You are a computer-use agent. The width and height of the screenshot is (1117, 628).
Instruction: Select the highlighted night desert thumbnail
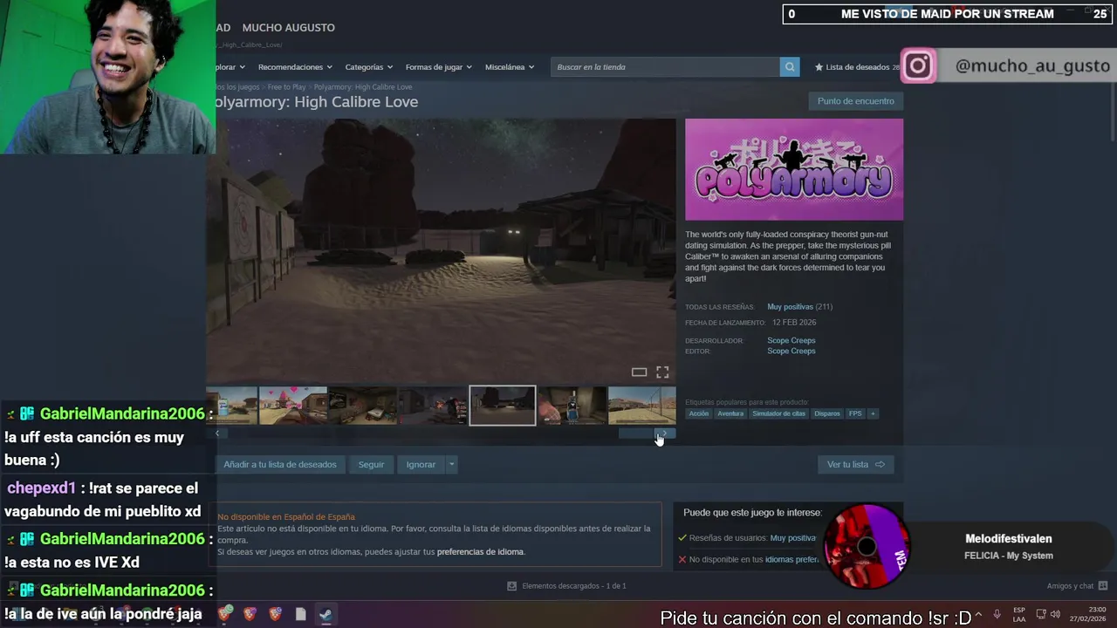(x=503, y=406)
